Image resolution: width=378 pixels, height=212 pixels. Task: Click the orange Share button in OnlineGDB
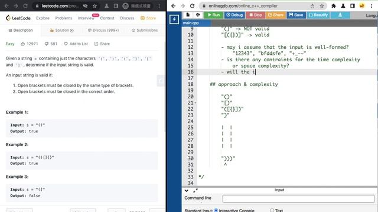point(276,15)
